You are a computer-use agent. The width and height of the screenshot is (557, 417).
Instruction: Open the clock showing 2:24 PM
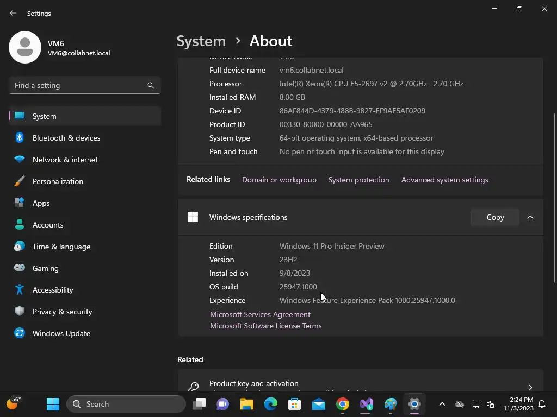518,404
